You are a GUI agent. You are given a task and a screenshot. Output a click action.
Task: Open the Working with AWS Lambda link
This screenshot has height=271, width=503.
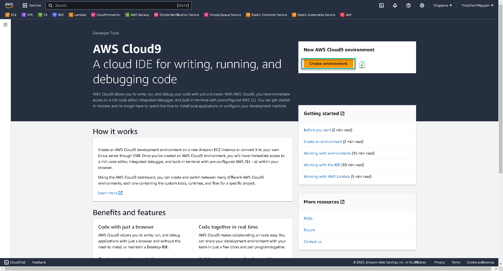pos(326,176)
